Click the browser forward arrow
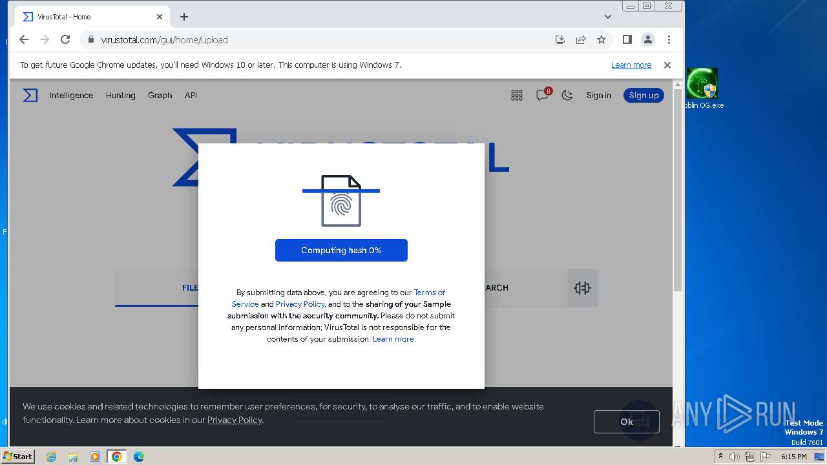This screenshot has height=465, width=827. (x=45, y=39)
